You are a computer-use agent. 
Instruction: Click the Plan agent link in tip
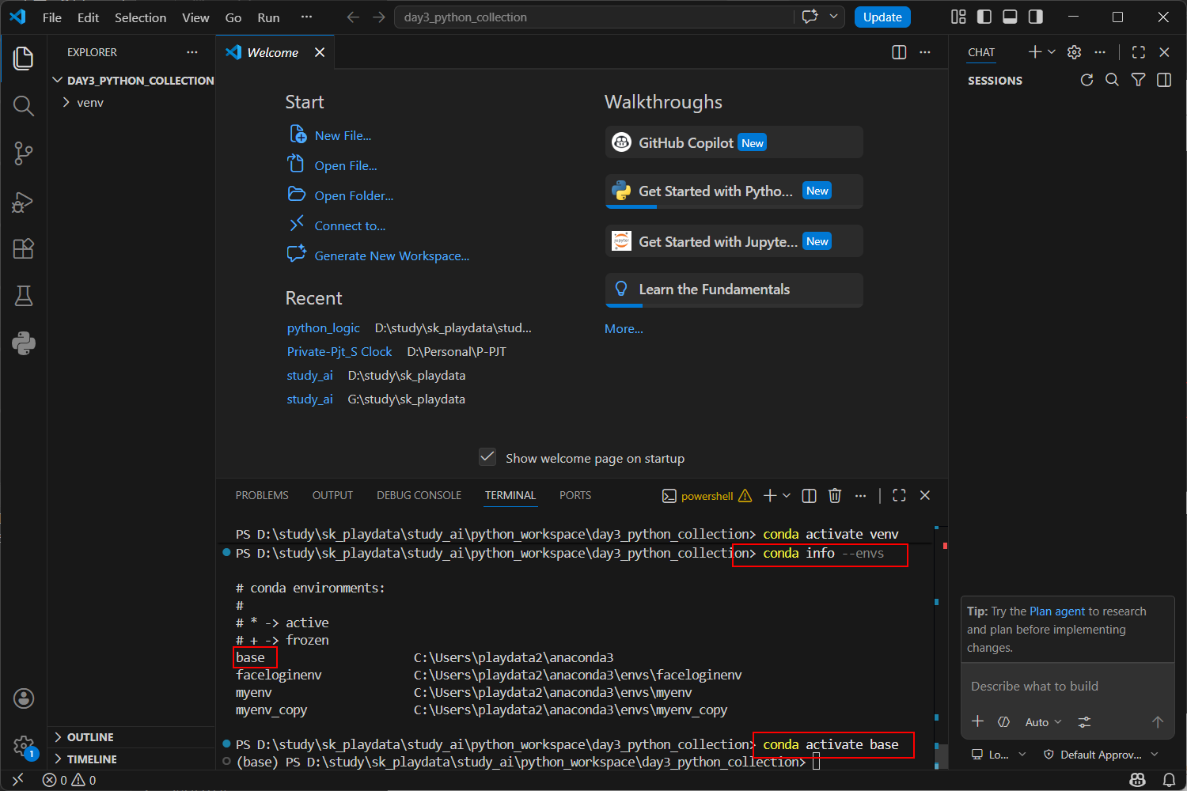pos(1057,611)
